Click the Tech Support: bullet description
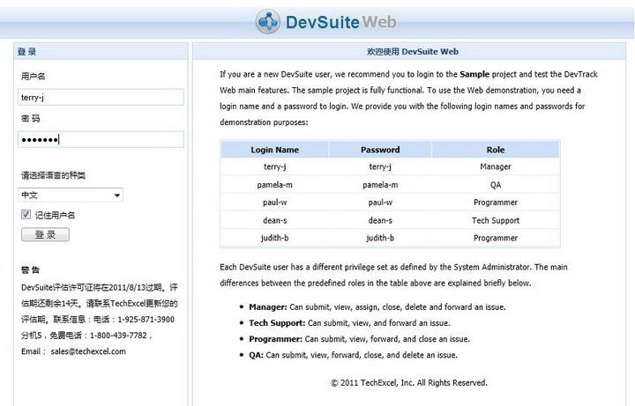The image size is (635, 406). [349, 323]
